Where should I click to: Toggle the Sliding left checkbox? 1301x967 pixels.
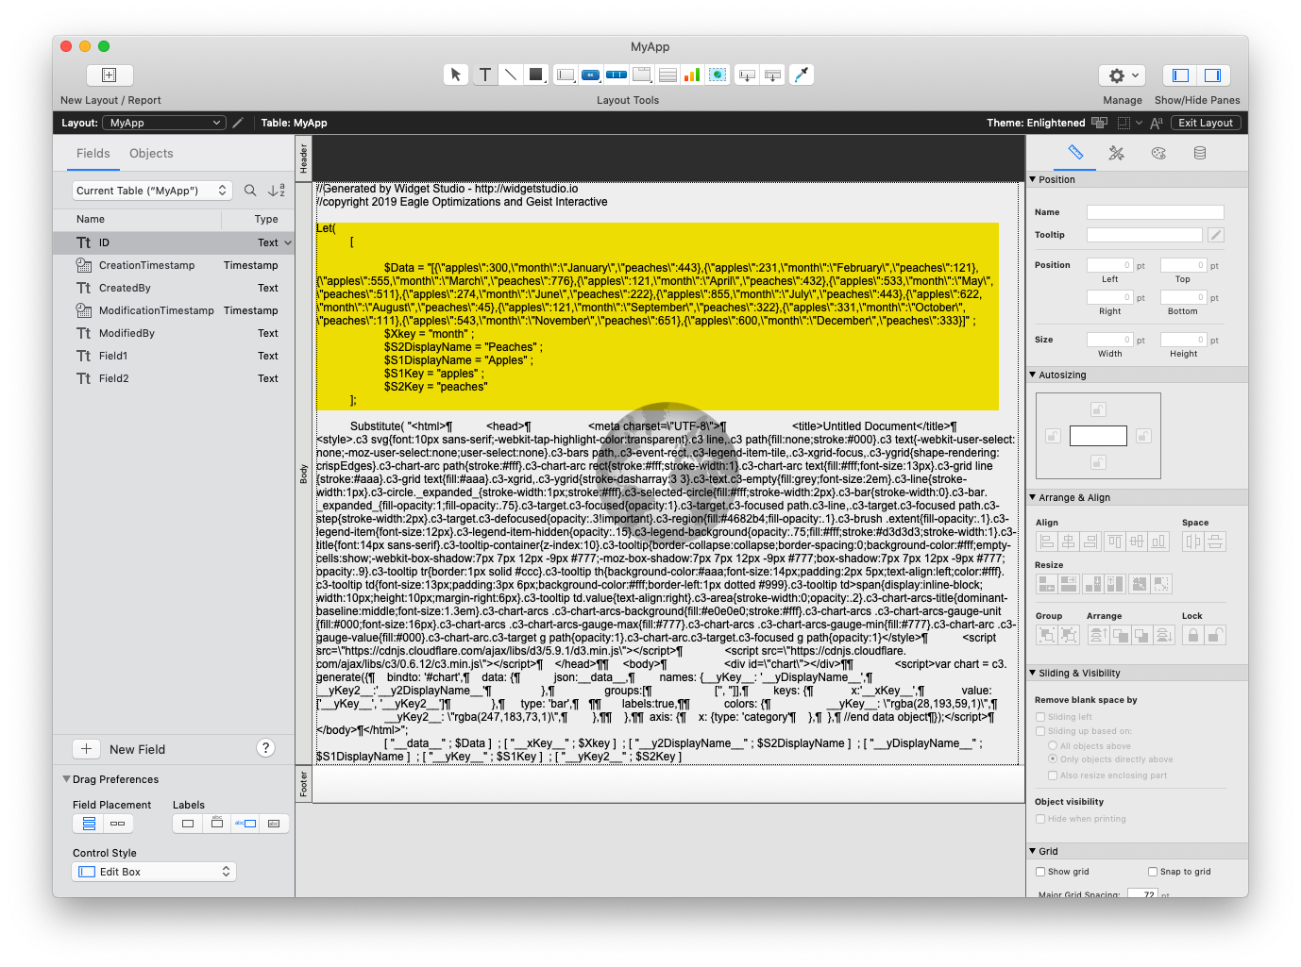pos(1040,717)
